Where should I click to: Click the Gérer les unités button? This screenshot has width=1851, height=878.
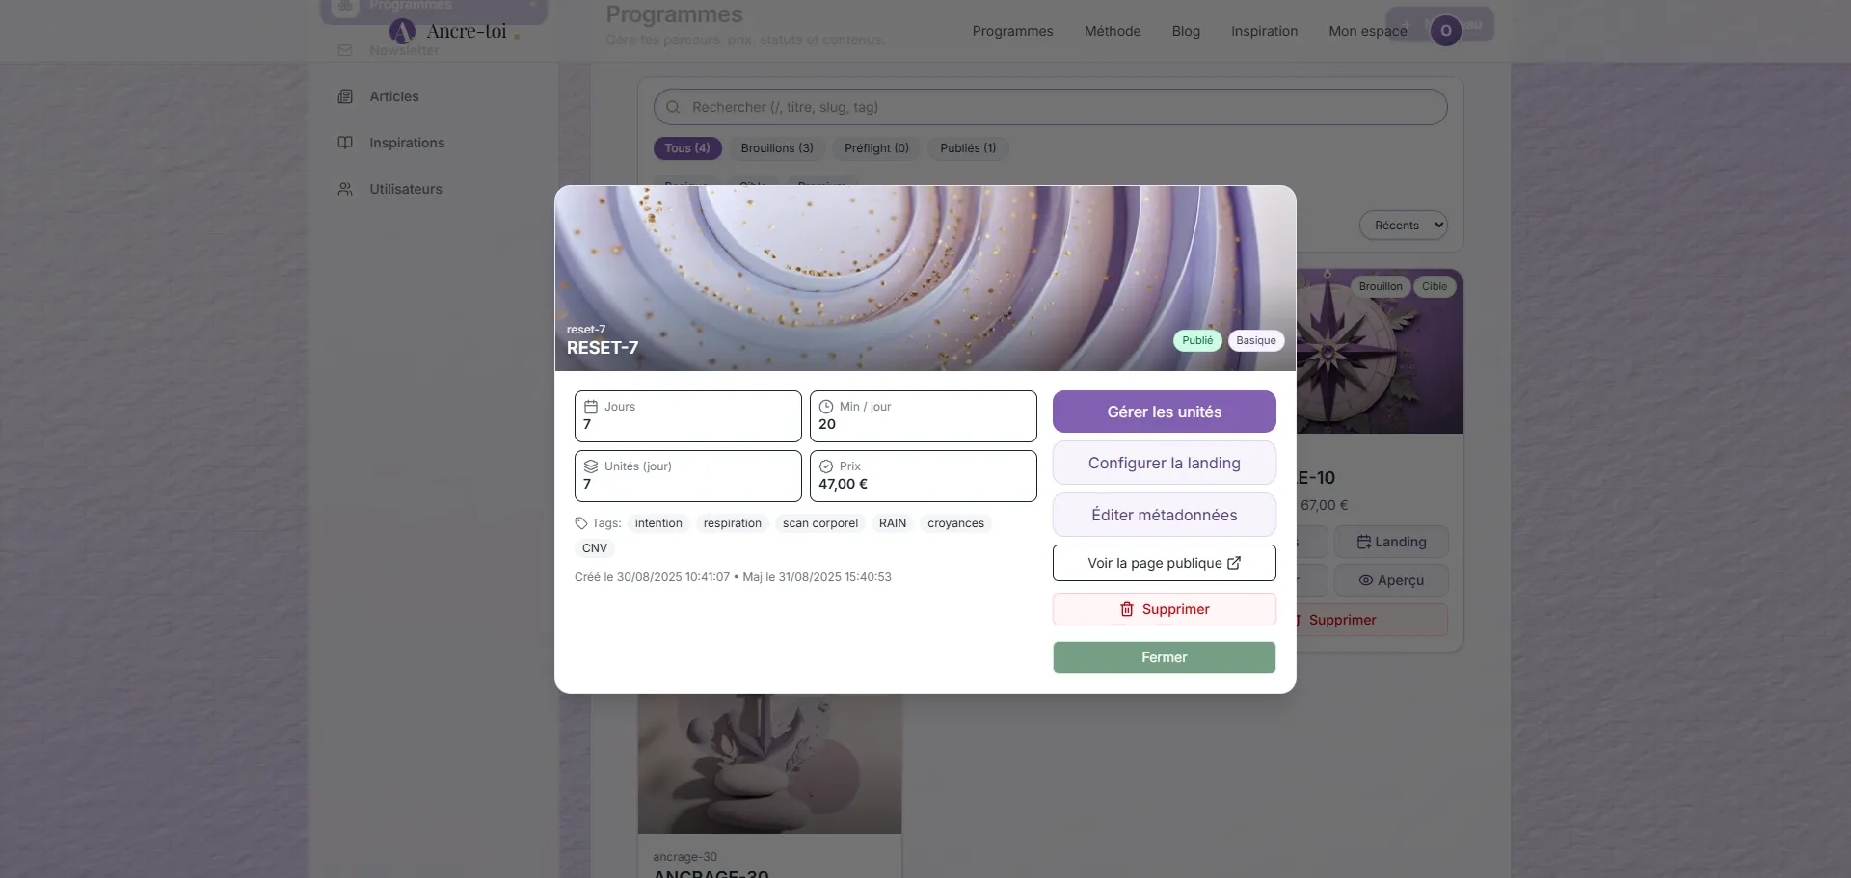coord(1164,412)
